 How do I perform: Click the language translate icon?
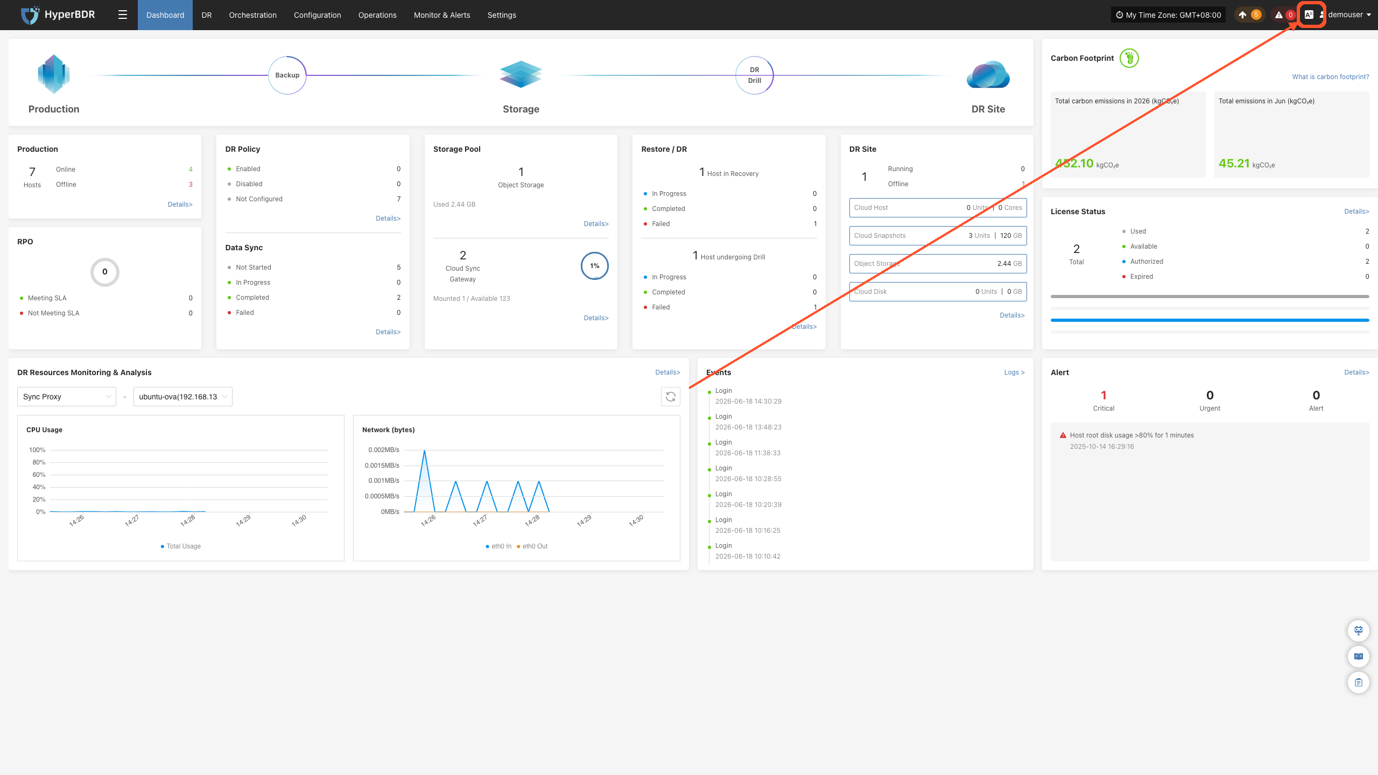tap(1309, 15)
